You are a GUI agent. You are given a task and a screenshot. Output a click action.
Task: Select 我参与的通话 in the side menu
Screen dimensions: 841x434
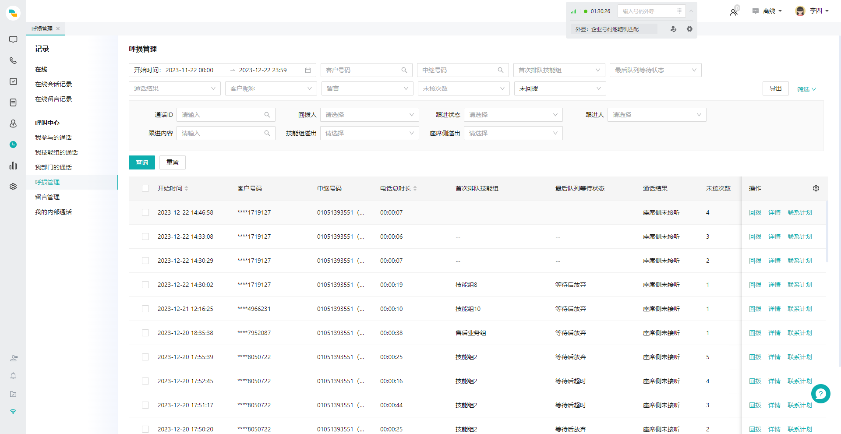pyautogui.click(x=53, y=138)
